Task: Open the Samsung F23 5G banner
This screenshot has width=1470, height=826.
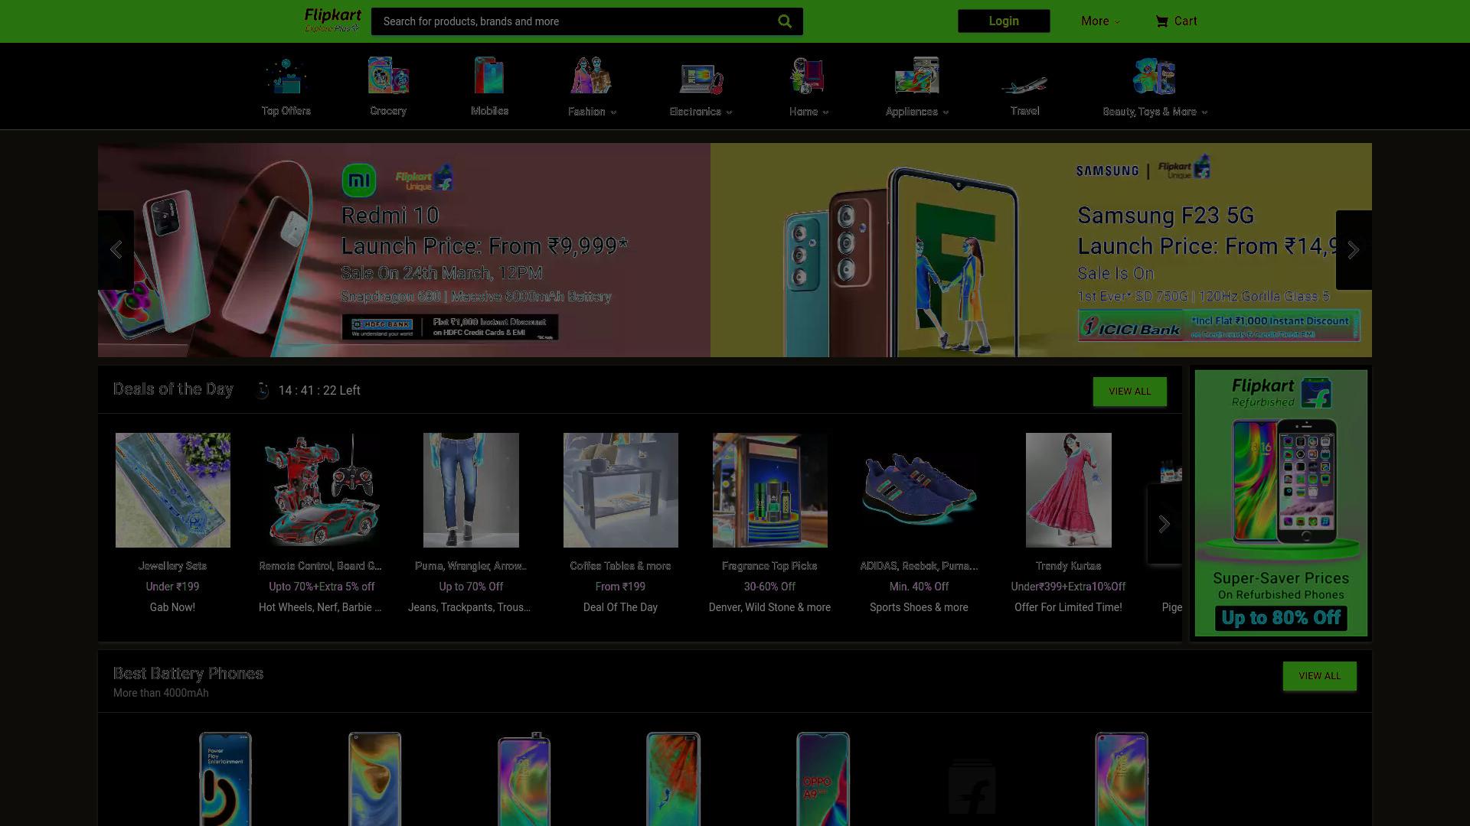Action: [1041, 250]
